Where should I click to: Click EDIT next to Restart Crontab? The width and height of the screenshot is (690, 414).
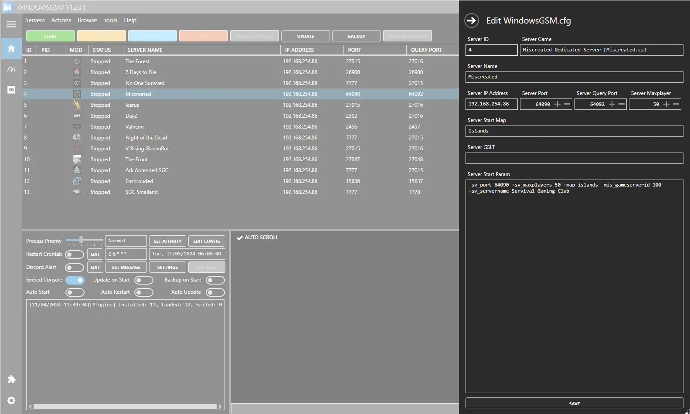click(95, 254)
